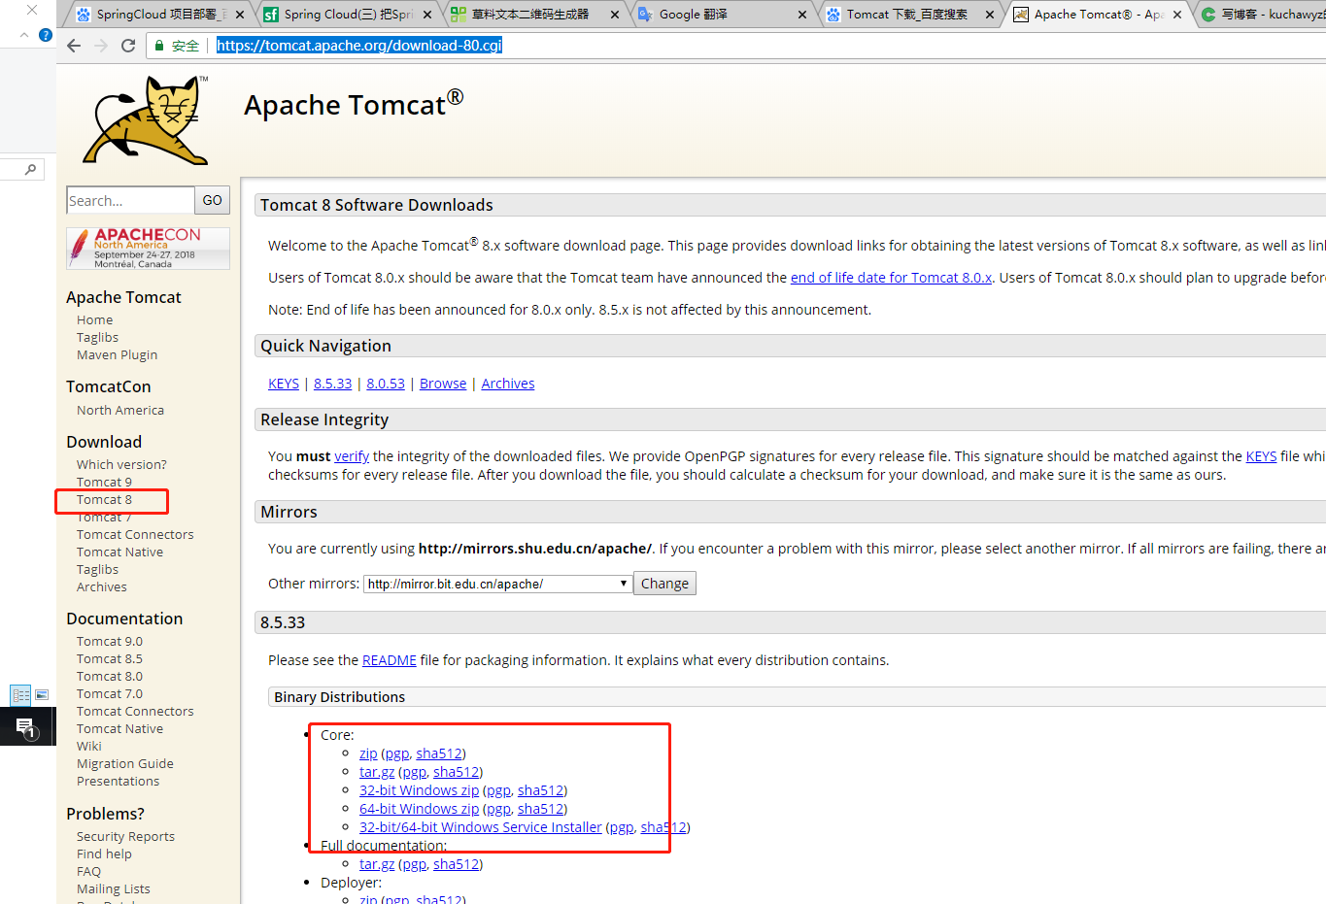Open Home in Apache Tomcat sidebar
Screen dimensions: 1326x904
click(x=94, y=320)
